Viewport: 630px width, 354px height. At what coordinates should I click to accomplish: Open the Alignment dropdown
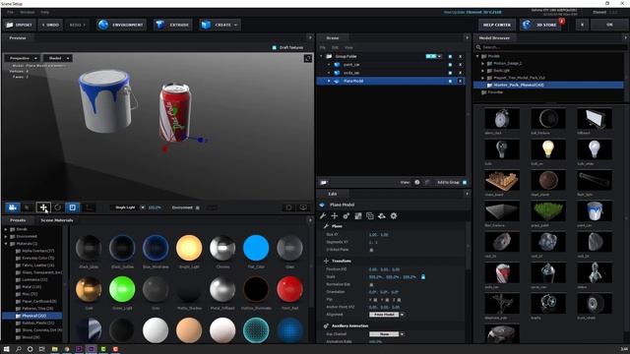pos(387,315)
